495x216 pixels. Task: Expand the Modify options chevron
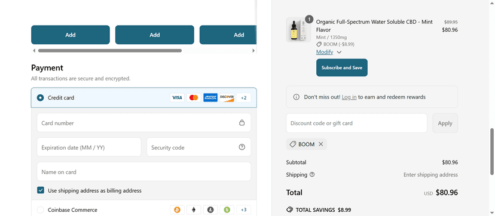pyautogui.click(x=339, y=53)
